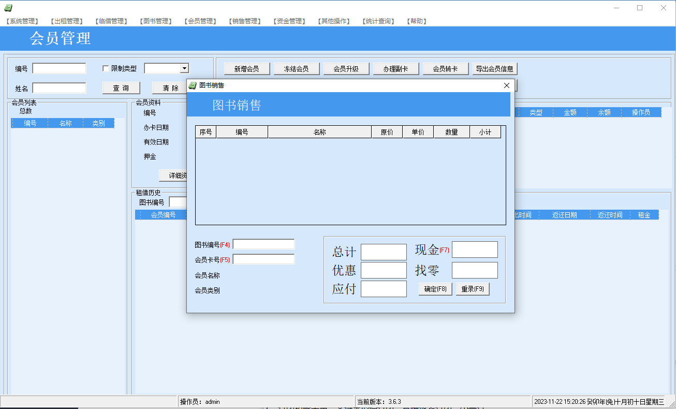Click the 当前版本: 3.6.3 status text
676x409 pixels.
(x=379, y=402)
